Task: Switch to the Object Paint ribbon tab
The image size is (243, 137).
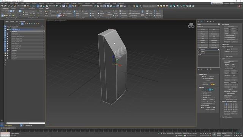Action: pyautogui.click(x=32, y=8)
